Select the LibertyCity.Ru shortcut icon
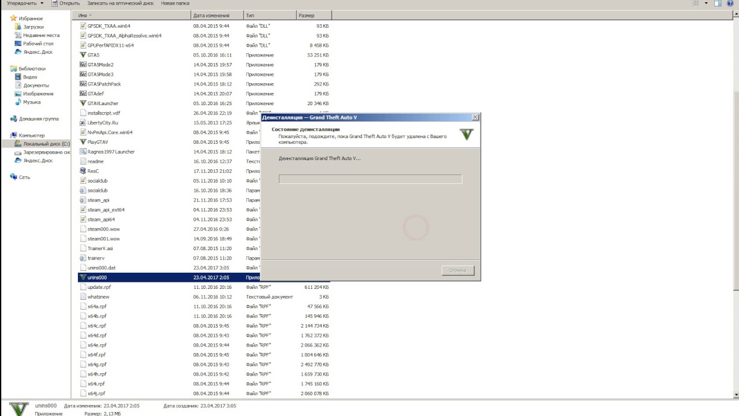Viewport: 739px width, 416px height. (83, 122)
